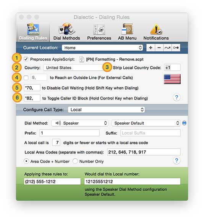The image size is (204, 220).
Task: Toggle the Preprocess AppleScript checkbox
Action: [26, 59]
